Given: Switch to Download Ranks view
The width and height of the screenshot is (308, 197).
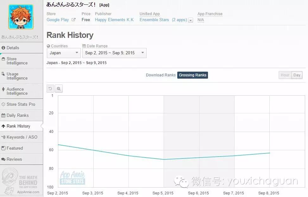Looking at the screenshot, I should [x=161, y=75].
